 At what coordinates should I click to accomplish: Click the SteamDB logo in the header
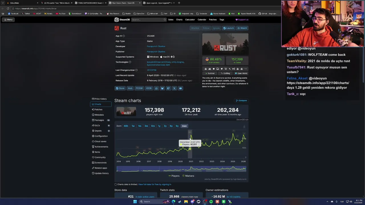point(122,20)
